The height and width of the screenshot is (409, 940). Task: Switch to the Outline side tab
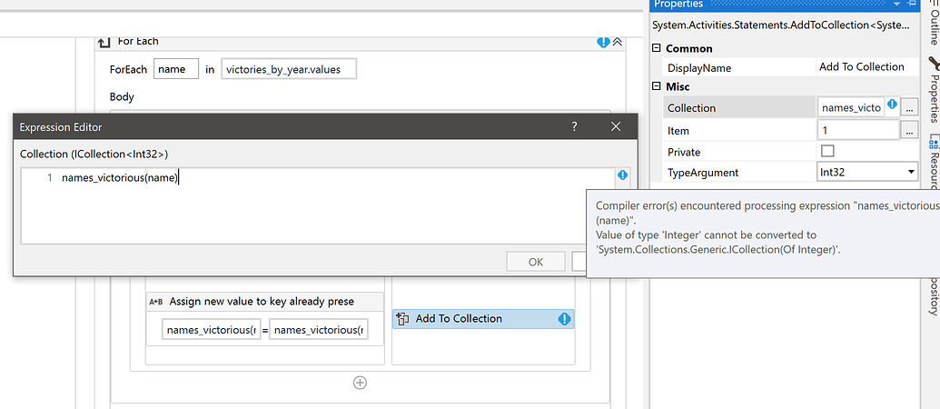point(933,27)
